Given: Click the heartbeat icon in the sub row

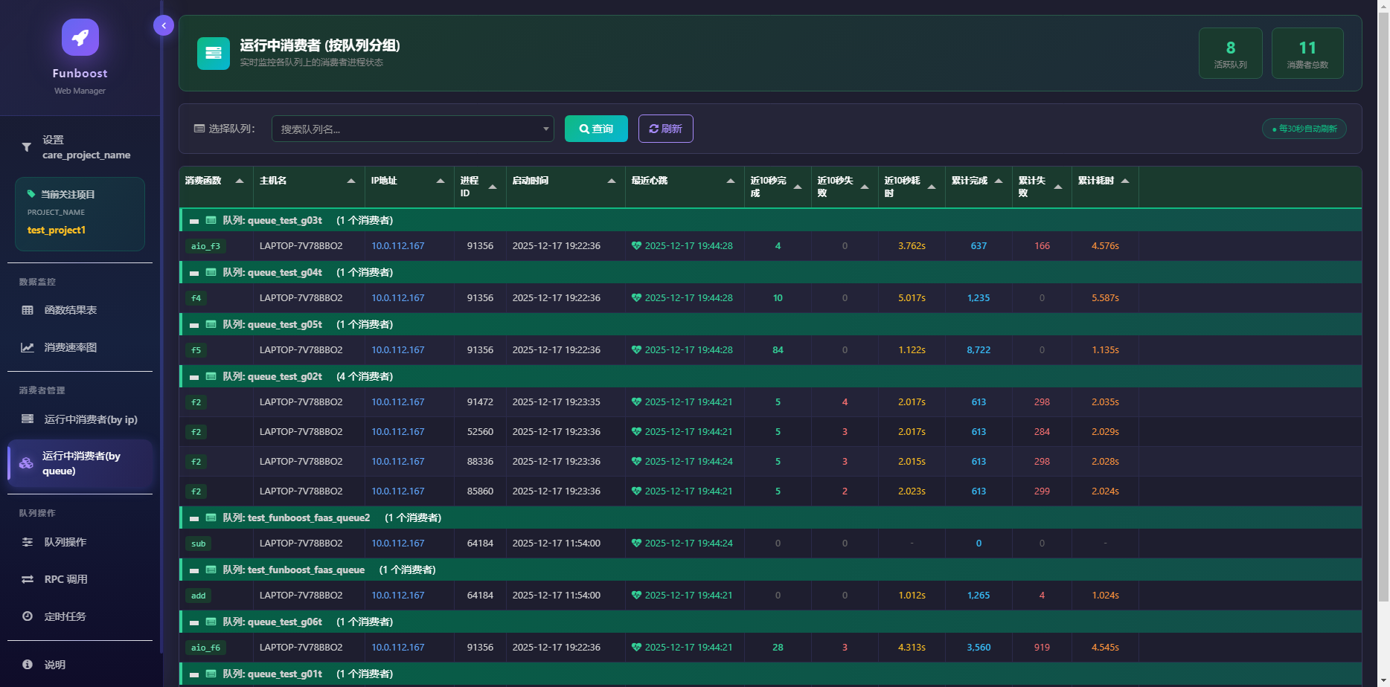Looking at the screenshot, I should pos(636,544).
